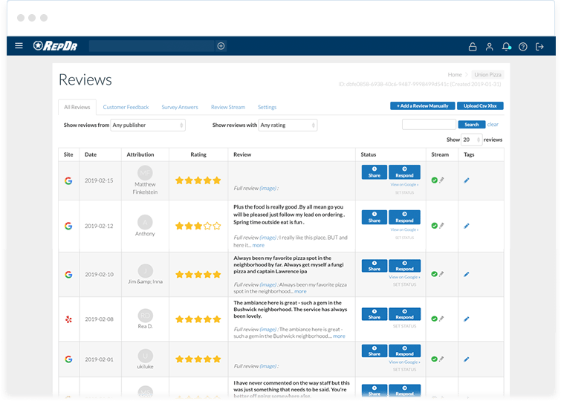This screenshot has height=401, width=561.
Task: Click the top header search bar
Action: (x=152, y=46)
